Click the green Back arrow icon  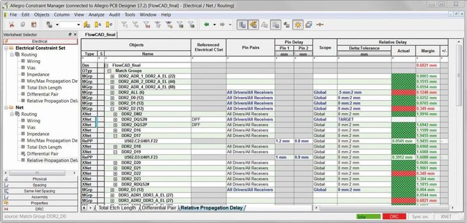(x=207, y=25)
